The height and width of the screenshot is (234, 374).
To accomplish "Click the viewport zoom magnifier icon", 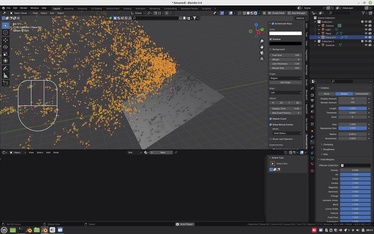I will pyautogui.click(x=262, y=41).
